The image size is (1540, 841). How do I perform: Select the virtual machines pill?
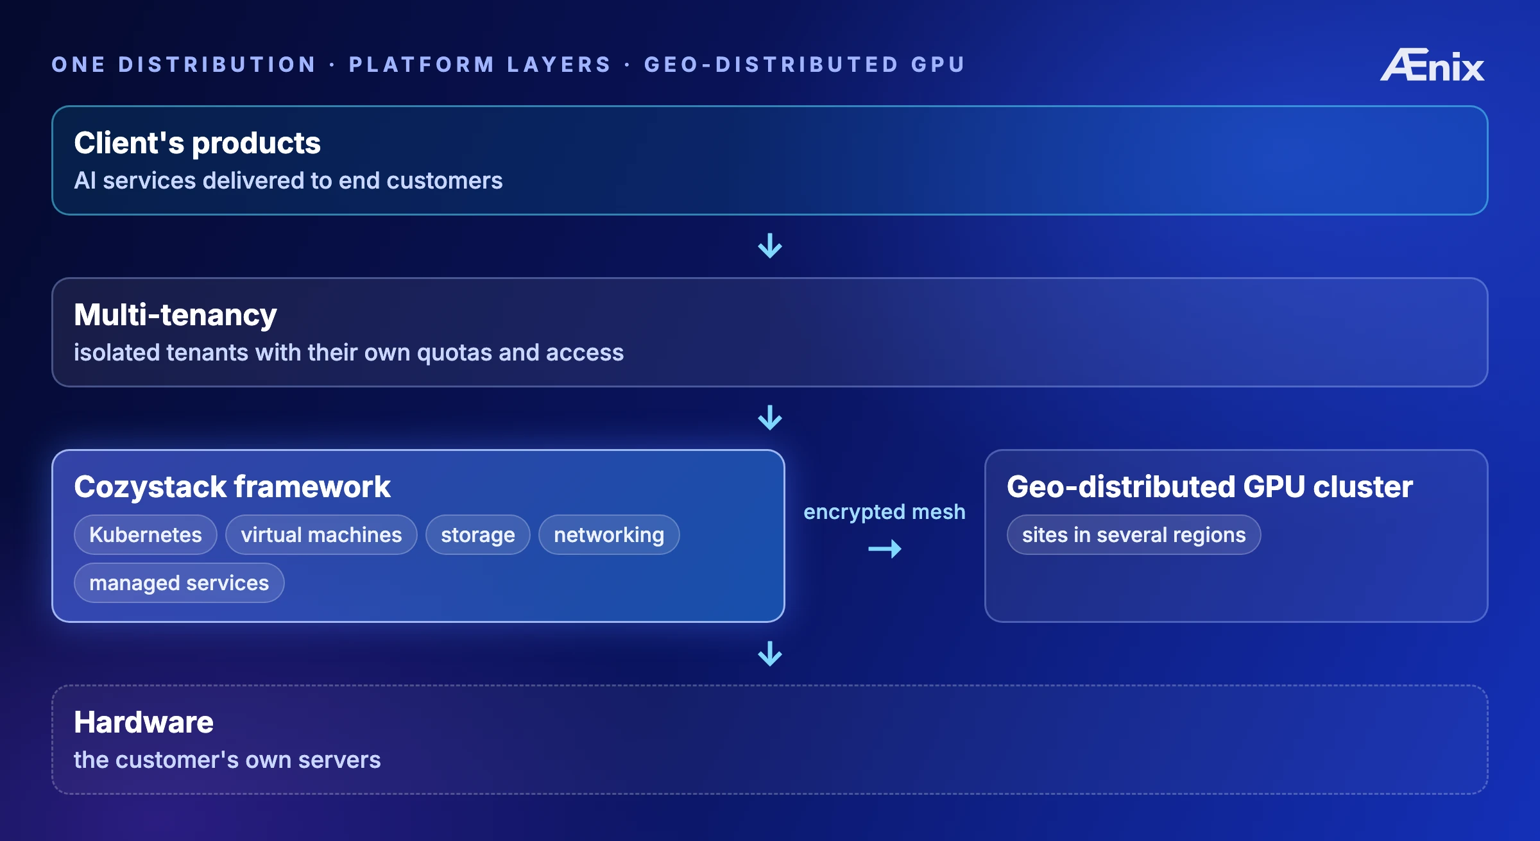pyautogui.click(x=321, y=534)
